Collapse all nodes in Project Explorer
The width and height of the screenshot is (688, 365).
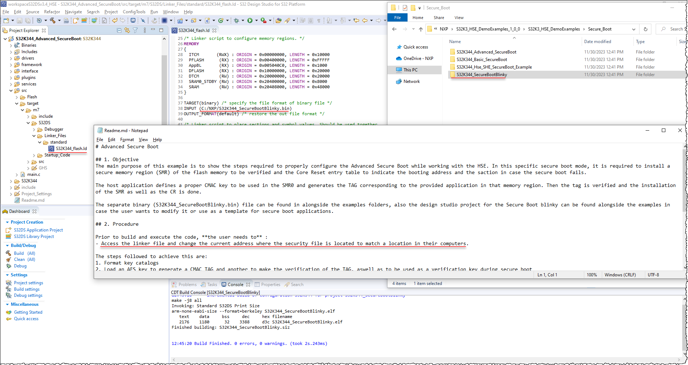[119, 30]
